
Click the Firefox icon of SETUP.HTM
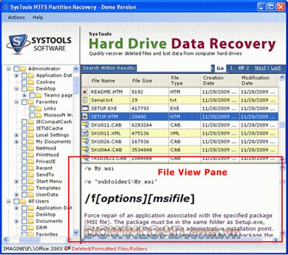click(x=85, y=117)
